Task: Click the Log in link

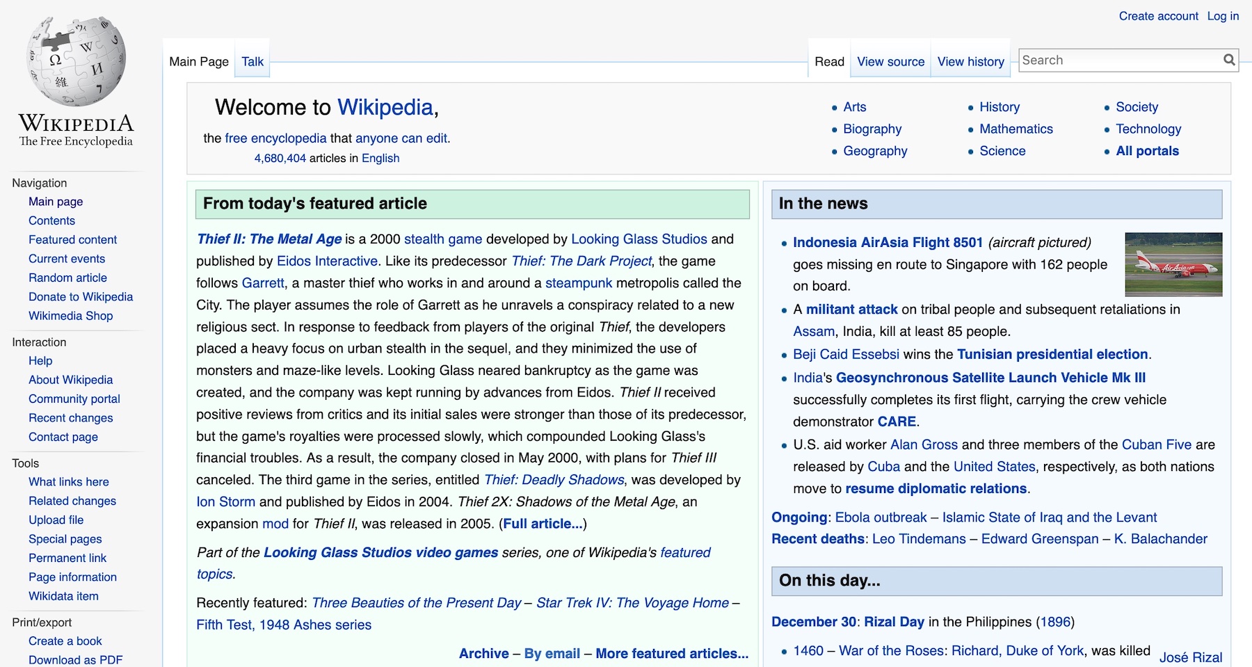Action: (x=1223, y=16)
